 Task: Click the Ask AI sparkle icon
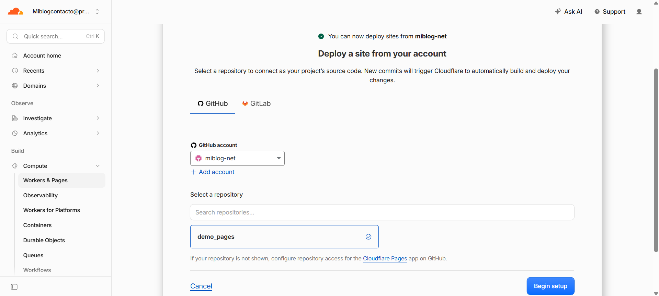558,11
